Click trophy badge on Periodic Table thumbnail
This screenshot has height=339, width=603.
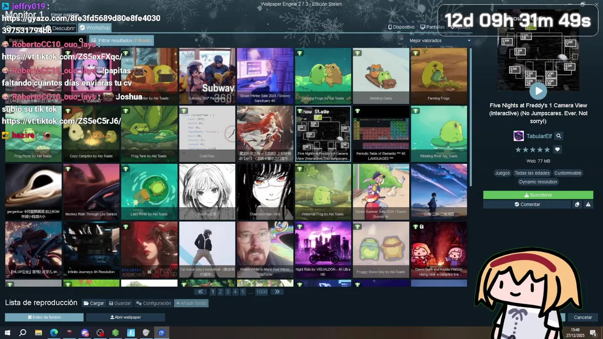pyautogui.click(x=358, y=111)
